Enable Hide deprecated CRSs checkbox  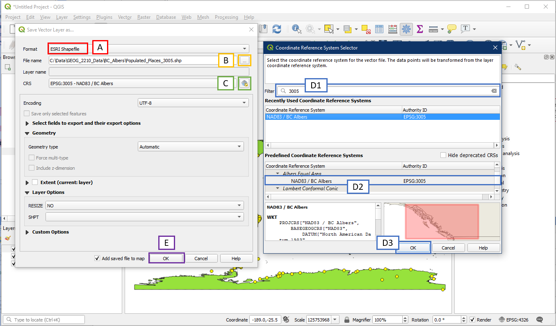coord(443,155)
